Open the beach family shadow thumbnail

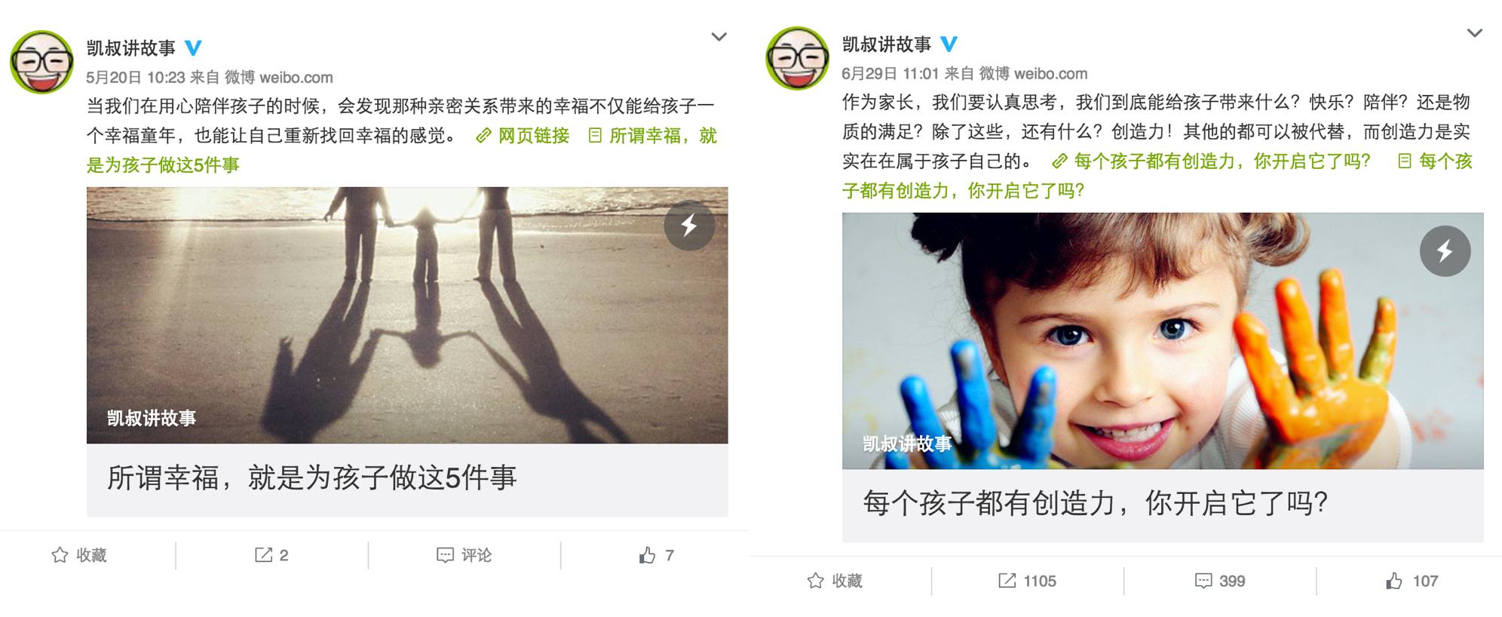407,315
